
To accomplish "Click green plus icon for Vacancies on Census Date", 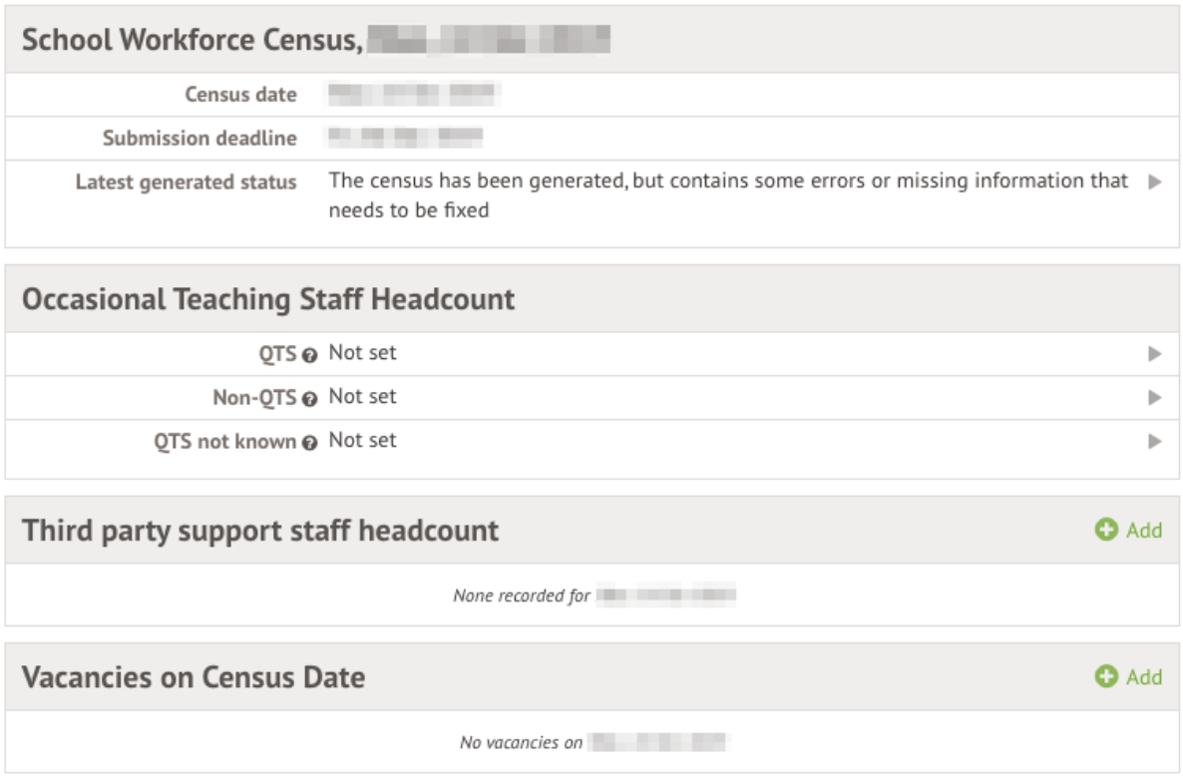I will [1105, 677].
